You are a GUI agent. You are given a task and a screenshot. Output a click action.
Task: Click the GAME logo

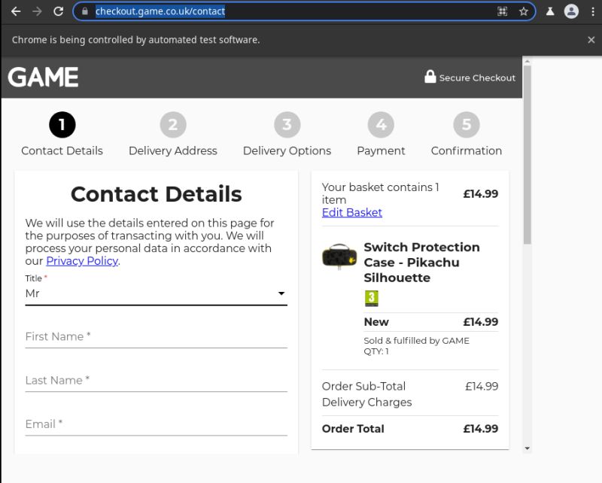pos(43,77)
